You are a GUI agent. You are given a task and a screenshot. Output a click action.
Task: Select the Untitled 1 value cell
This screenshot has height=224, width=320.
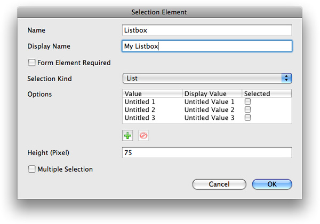[140, 102]
